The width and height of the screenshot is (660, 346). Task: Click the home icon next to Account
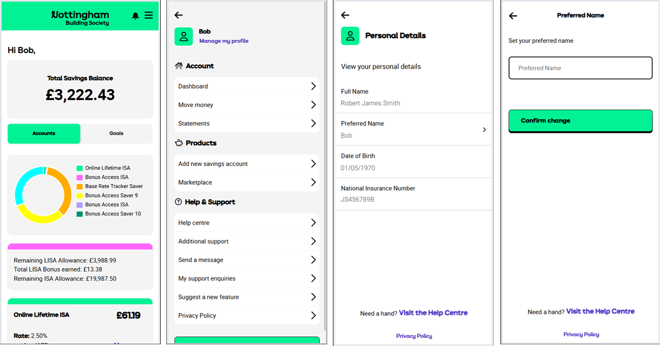tap(178, 65)
